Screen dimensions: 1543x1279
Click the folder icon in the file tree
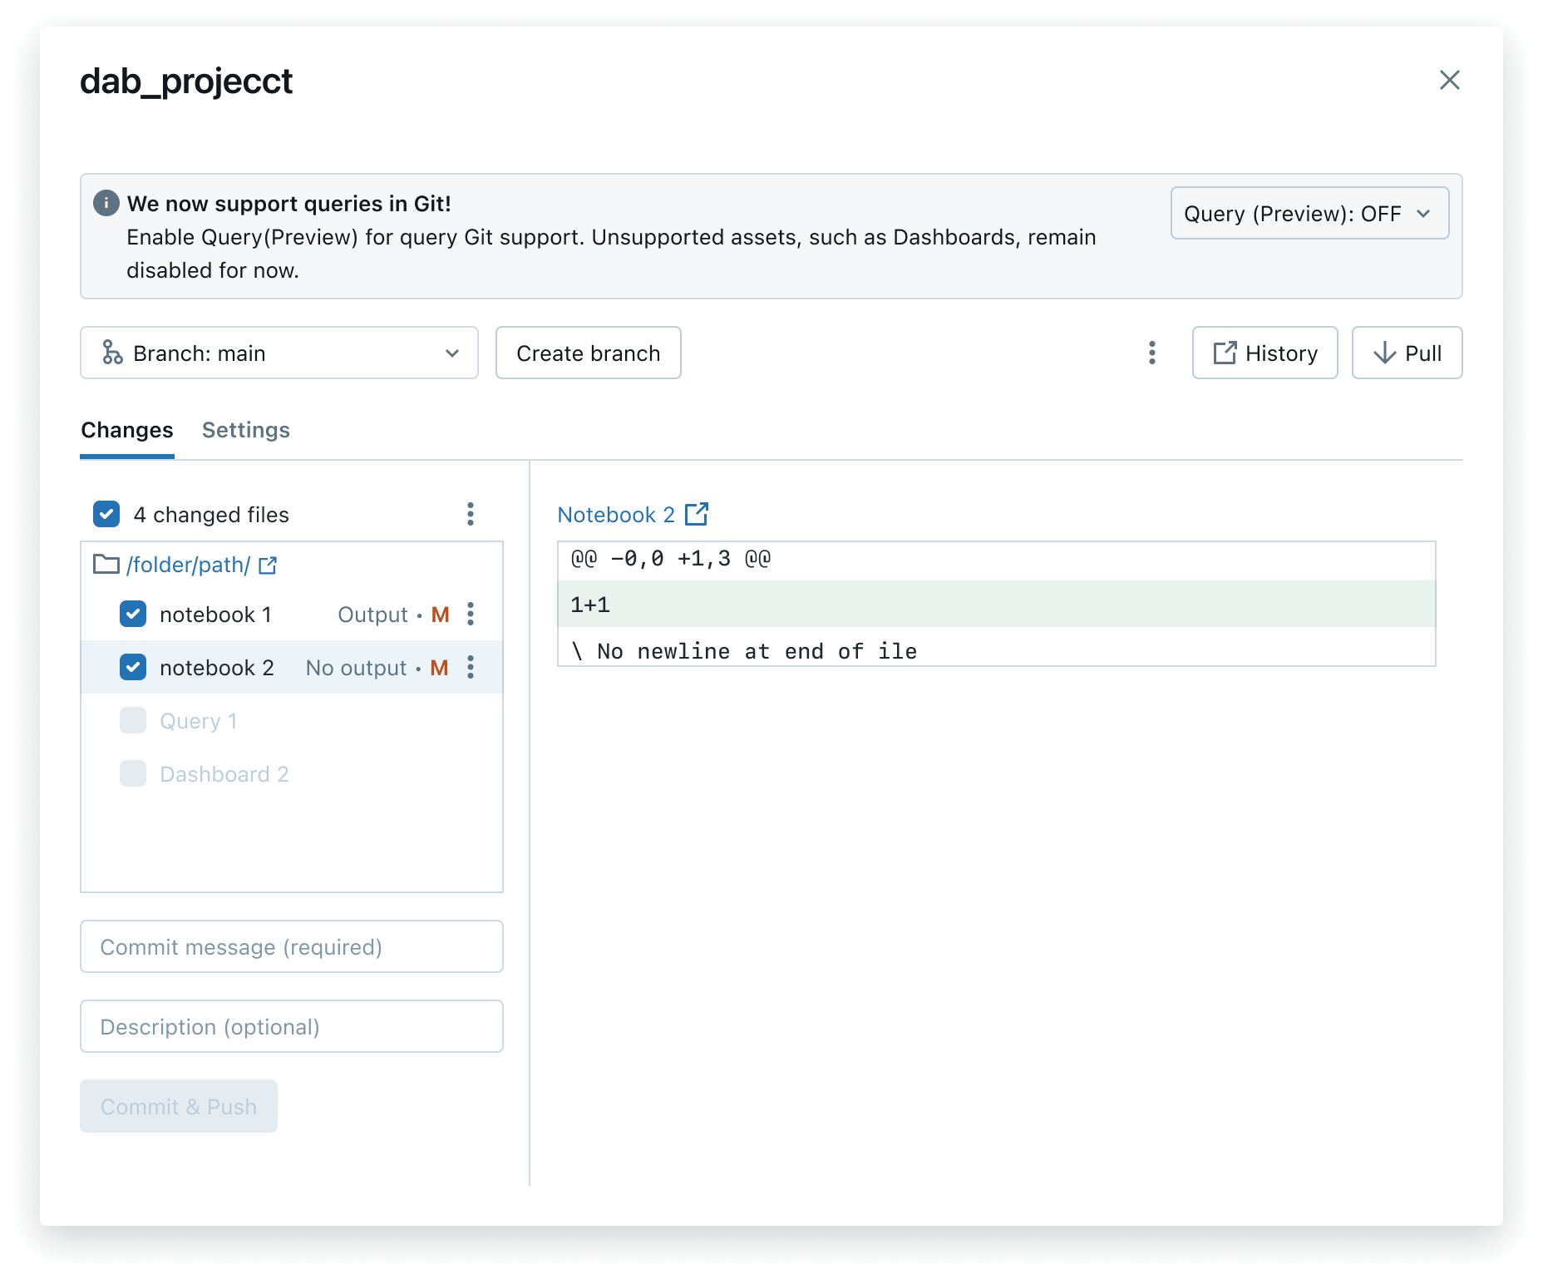pyautogui.click(x=106, y=565)
